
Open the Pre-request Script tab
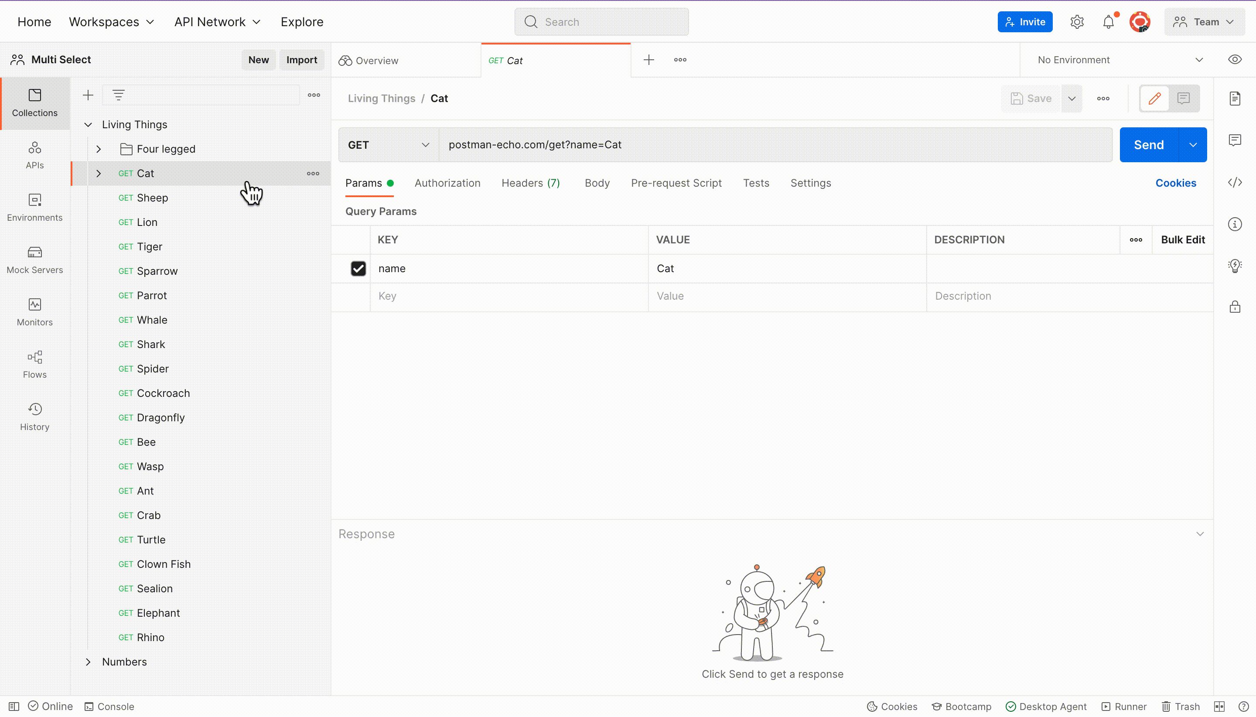pyautogui.click(x=676, y=183)
